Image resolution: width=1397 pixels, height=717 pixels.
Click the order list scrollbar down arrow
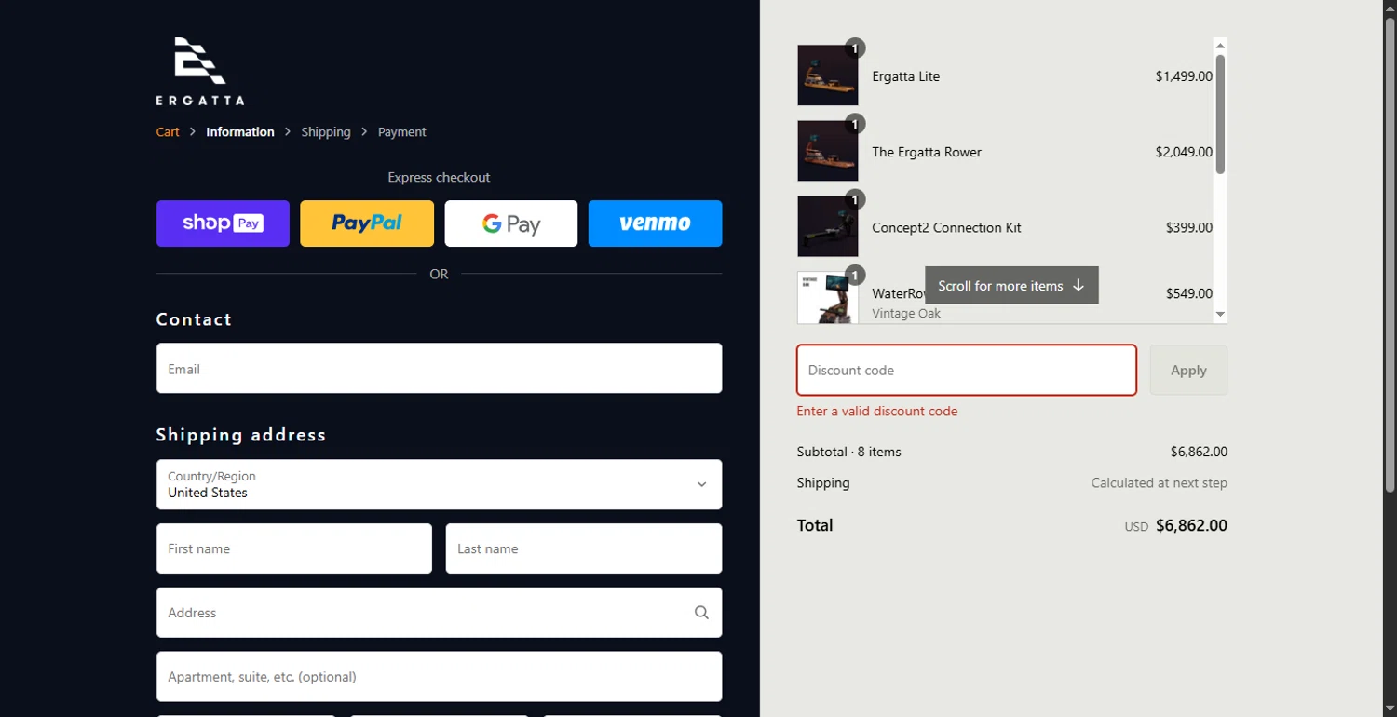(1220, 315)
